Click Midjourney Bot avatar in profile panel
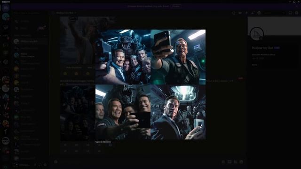301x169 pixels. click(257, 34)
